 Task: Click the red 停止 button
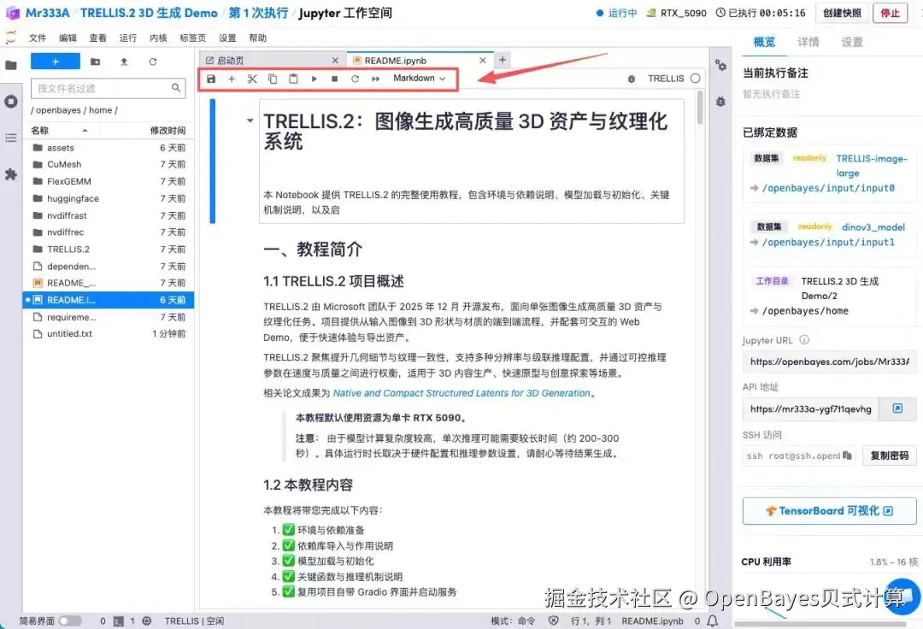[890, 13]
